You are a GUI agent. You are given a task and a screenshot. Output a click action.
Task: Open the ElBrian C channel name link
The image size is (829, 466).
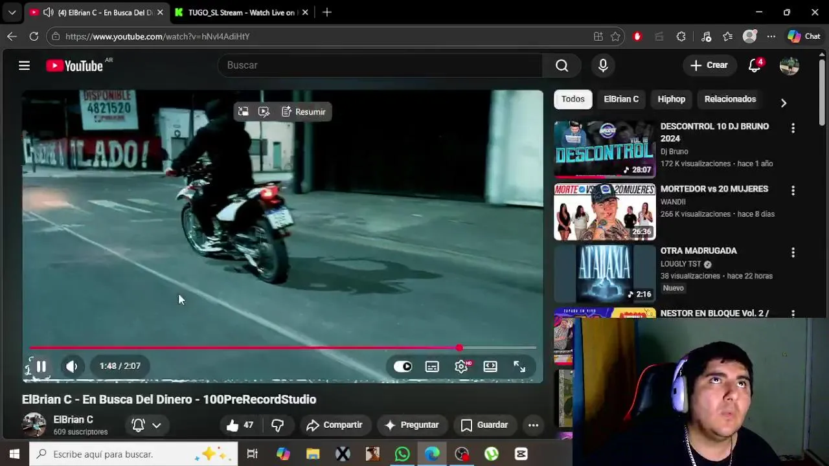(73, 420)
